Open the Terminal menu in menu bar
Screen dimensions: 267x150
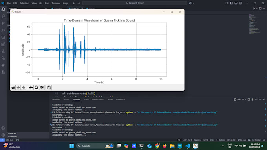click(x=56, y=3)
